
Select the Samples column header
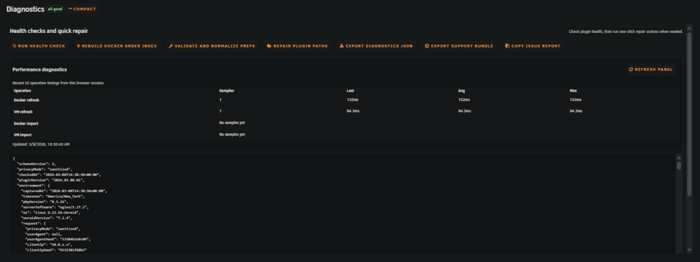227,91
